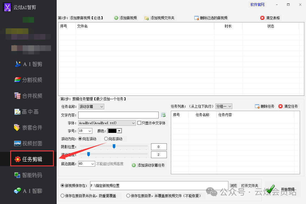Click the 文字内容 input field
This screenshot has width=306, height=204.
point(118,115)
